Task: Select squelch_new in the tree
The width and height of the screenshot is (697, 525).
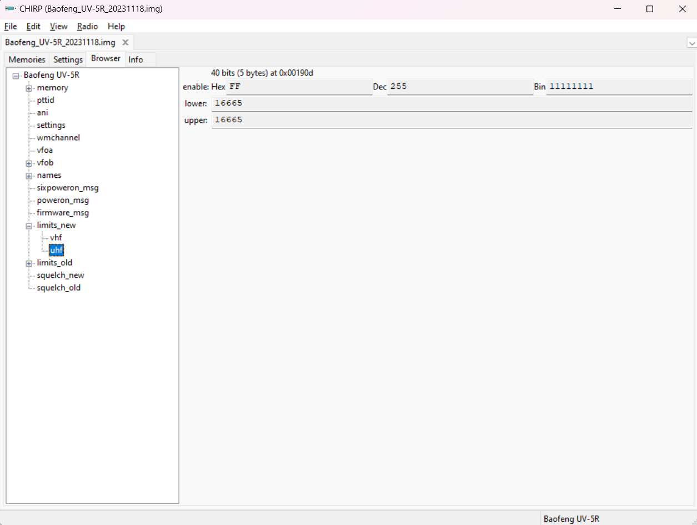Action: [61, 275]
